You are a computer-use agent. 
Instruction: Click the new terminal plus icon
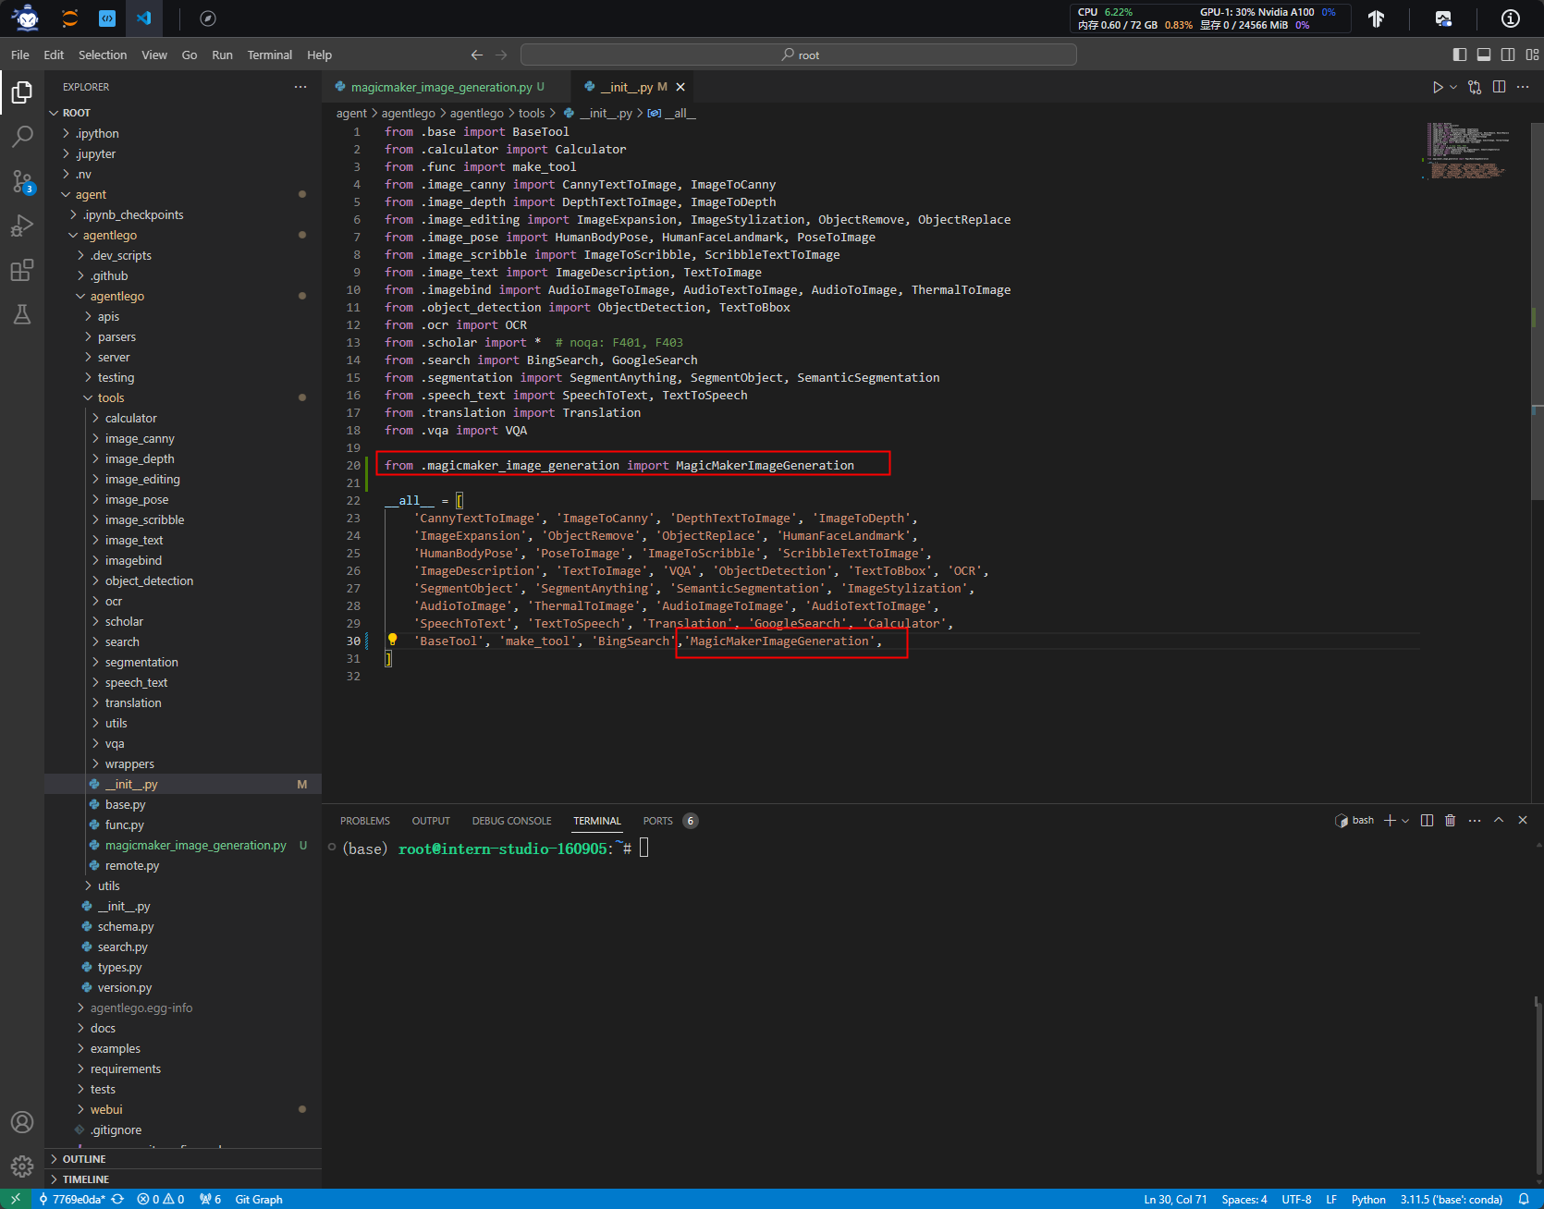coord(1390,821)
